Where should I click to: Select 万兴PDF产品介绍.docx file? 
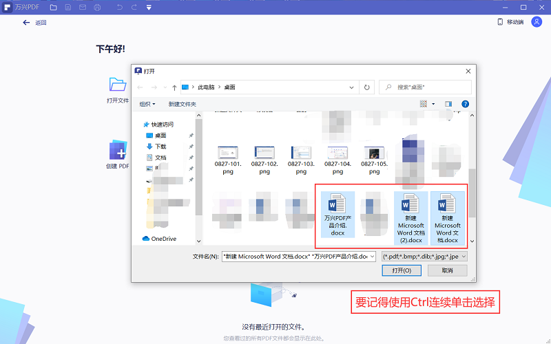click(337, 215)
